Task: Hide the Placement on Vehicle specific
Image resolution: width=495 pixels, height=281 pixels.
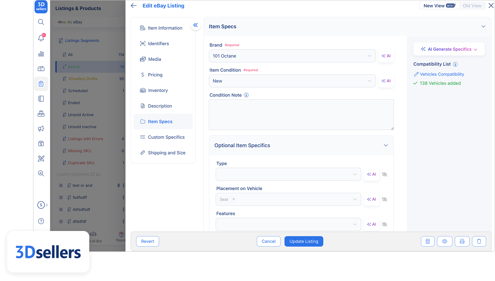Action: 385,199
